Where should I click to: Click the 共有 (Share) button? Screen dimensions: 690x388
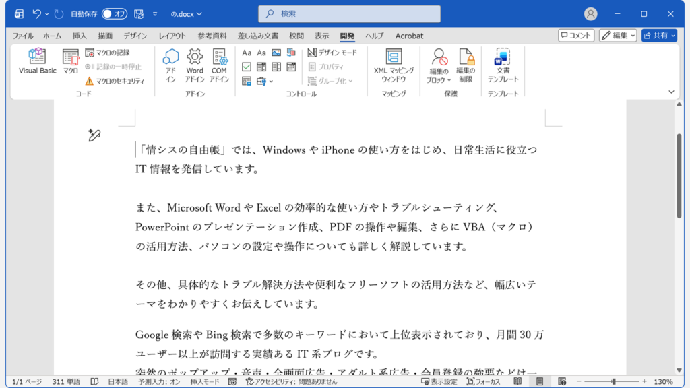pyautogui.click(x=659, y=36)
